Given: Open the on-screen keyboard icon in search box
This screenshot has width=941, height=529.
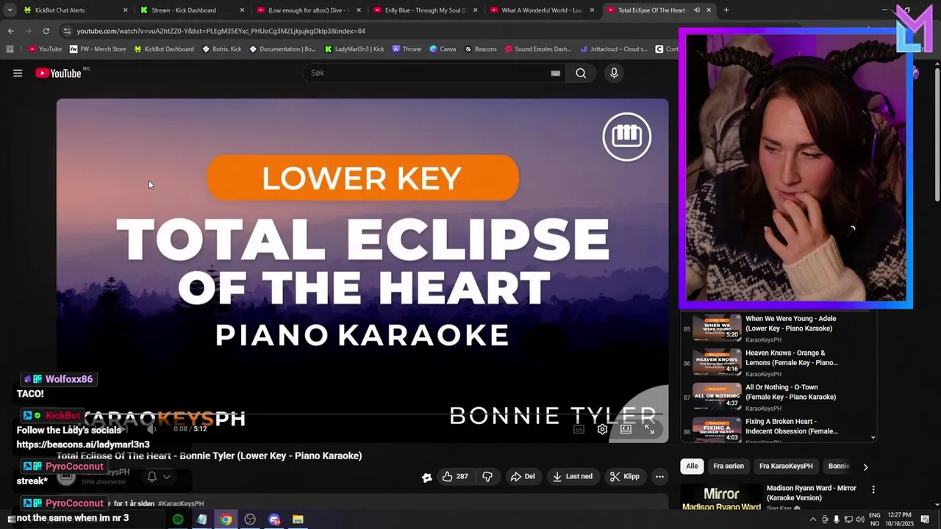Looking at the screenshot, I should [x=556, y=73].
